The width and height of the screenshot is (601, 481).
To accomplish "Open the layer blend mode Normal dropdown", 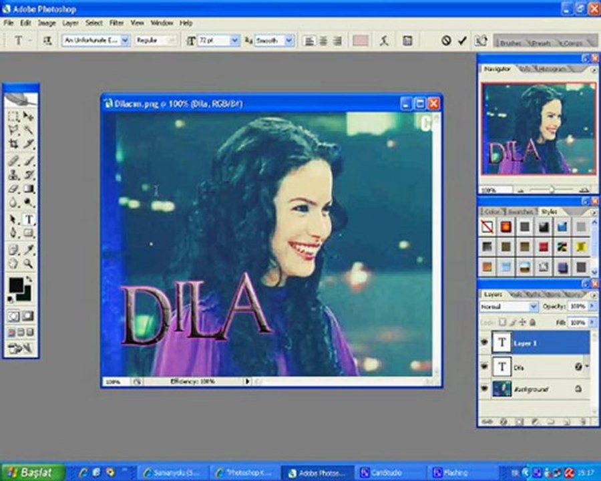I will pos(534,307).
